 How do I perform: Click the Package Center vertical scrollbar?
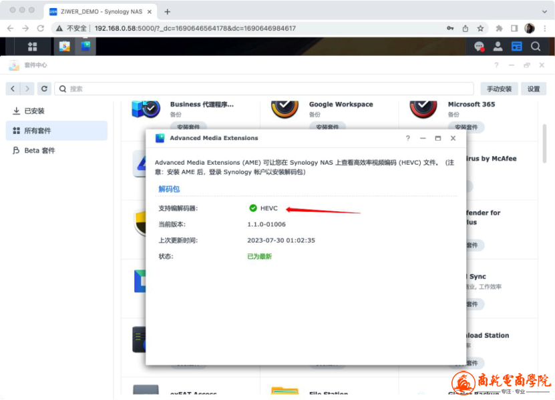(544, 143)
